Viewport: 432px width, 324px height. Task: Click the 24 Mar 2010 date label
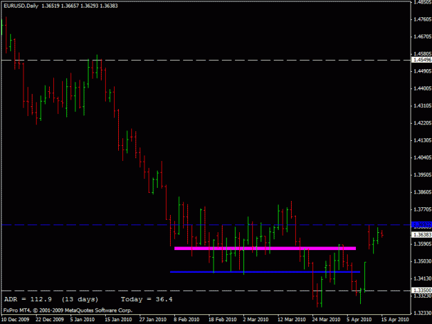click(326, 320)
